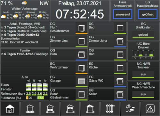Open the heating radiator tab
160x116 pixels.
coord(110,109)
